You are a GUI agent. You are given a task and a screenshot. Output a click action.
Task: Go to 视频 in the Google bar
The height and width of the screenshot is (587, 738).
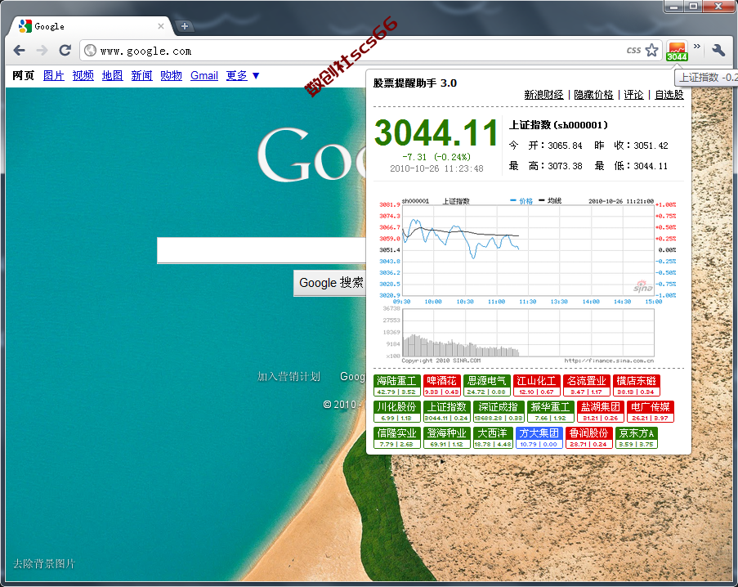[x=83, y=75]
